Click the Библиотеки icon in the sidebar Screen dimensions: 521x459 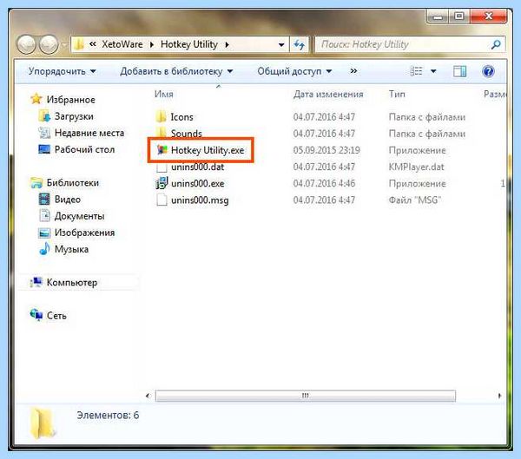point(36,182)
